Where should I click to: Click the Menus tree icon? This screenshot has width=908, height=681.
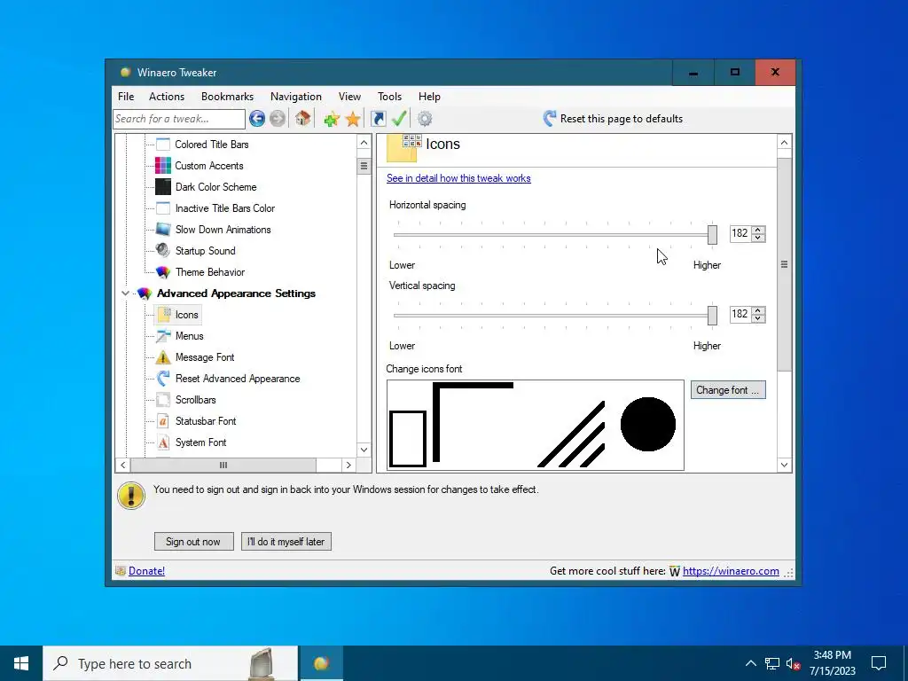163,336
